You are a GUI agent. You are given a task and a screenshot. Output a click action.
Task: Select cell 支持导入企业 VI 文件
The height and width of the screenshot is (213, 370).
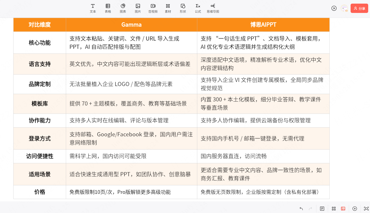click(263, 84)
